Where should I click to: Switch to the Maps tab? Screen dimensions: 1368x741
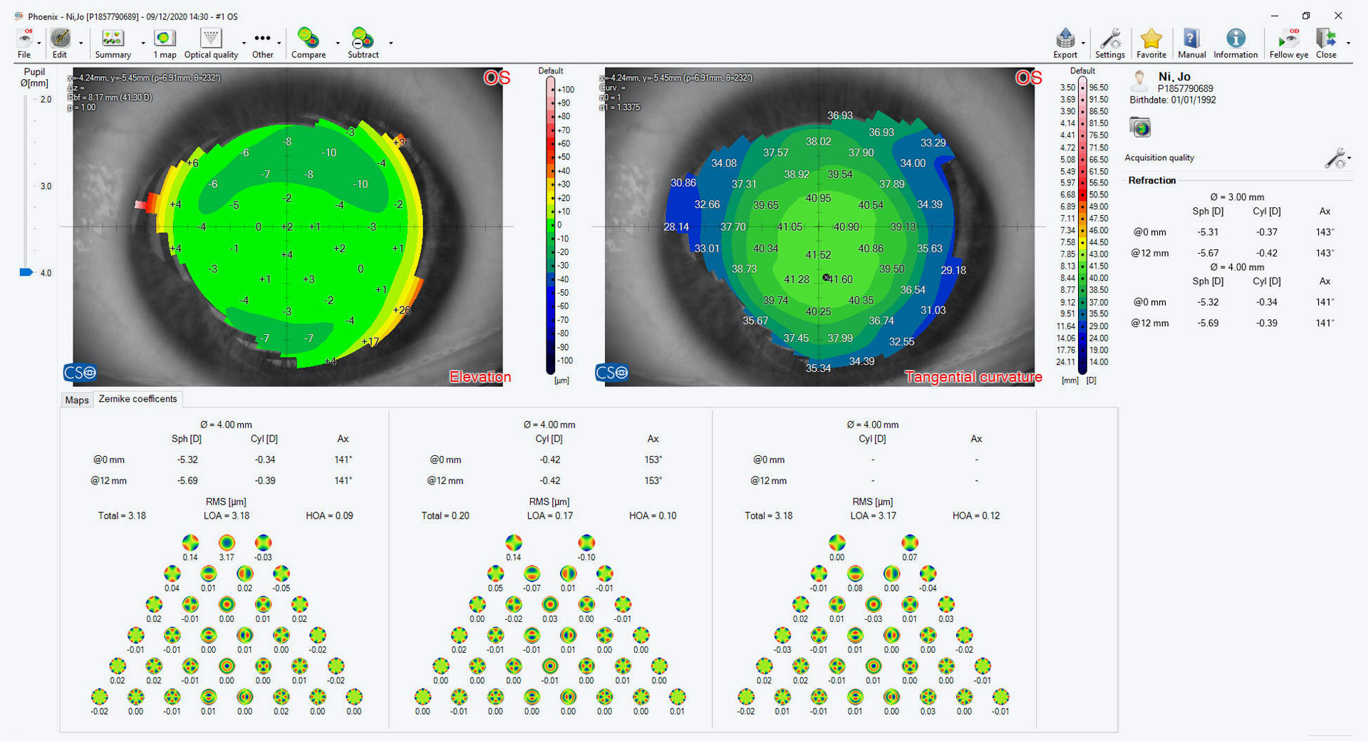click(x=77, y=400)
